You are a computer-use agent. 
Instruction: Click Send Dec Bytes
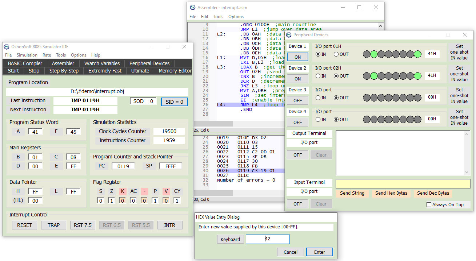tap(433, 193)
